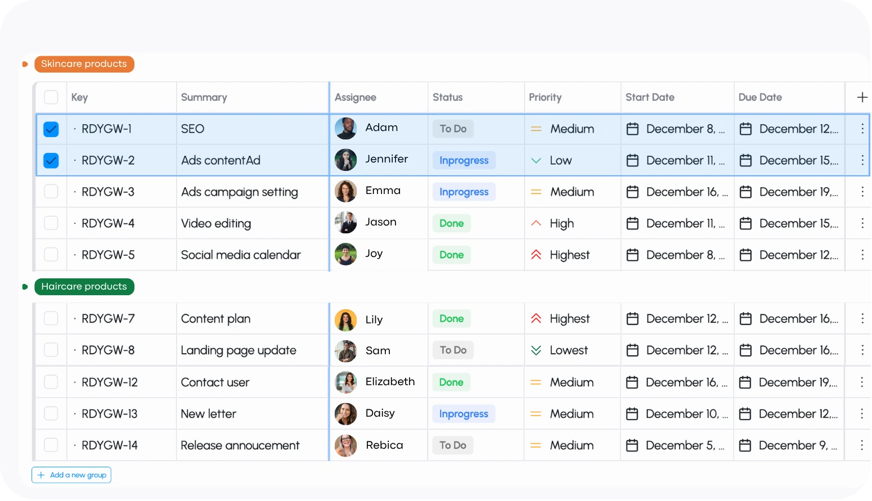The height and width of the screenshot is (501, 872).
Task: Click calendar icon in RDYGW-14 start date
Action: coord(632,445)
